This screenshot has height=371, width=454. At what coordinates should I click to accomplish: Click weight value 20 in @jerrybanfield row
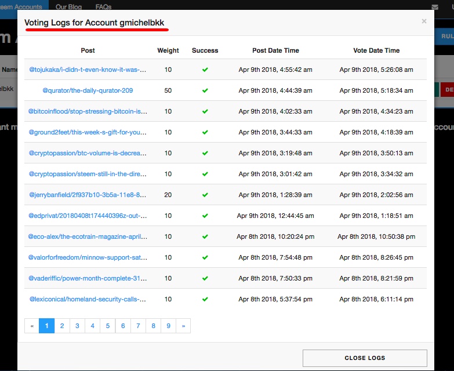coord(168,195)
